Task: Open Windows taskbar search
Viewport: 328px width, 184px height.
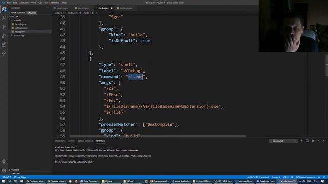Action: pos(9,181)
